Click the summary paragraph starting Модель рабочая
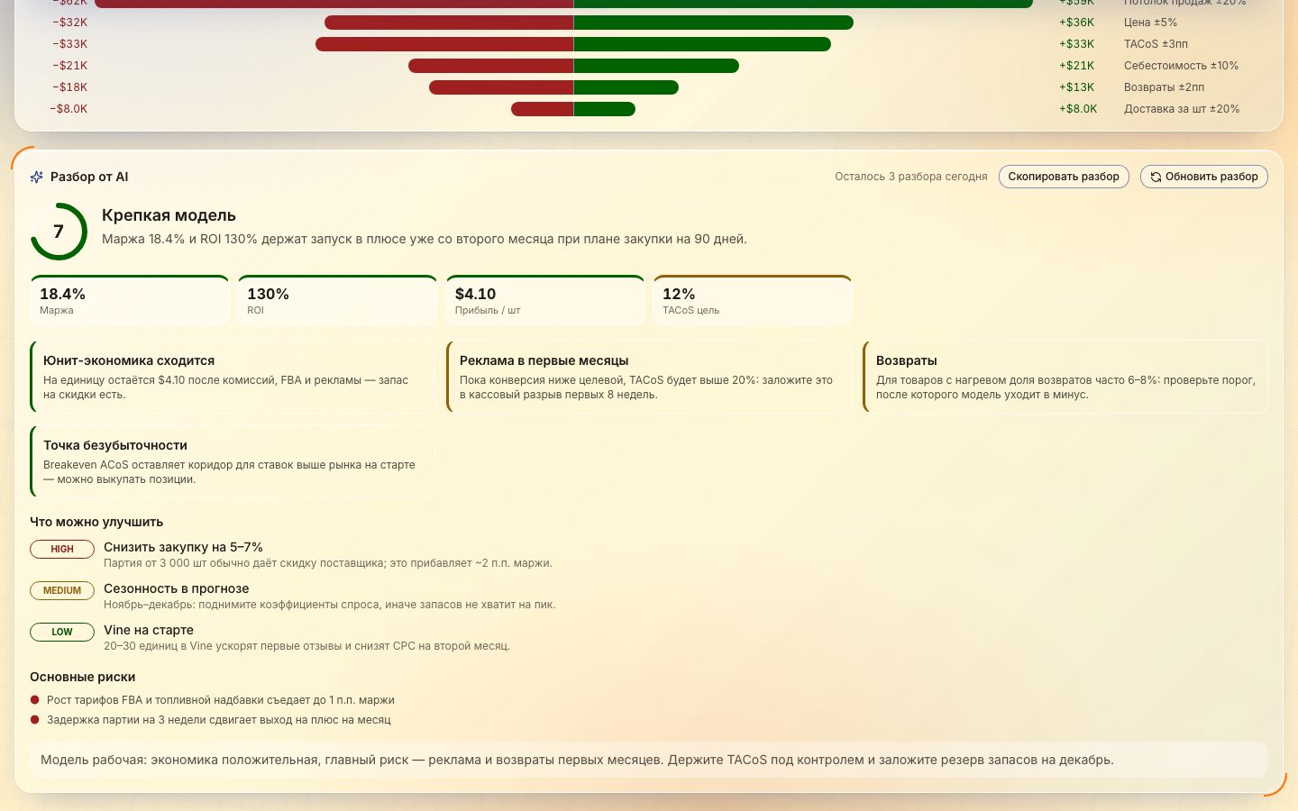This screenshot has height=811, width=1298. click(x=649, y=760)
